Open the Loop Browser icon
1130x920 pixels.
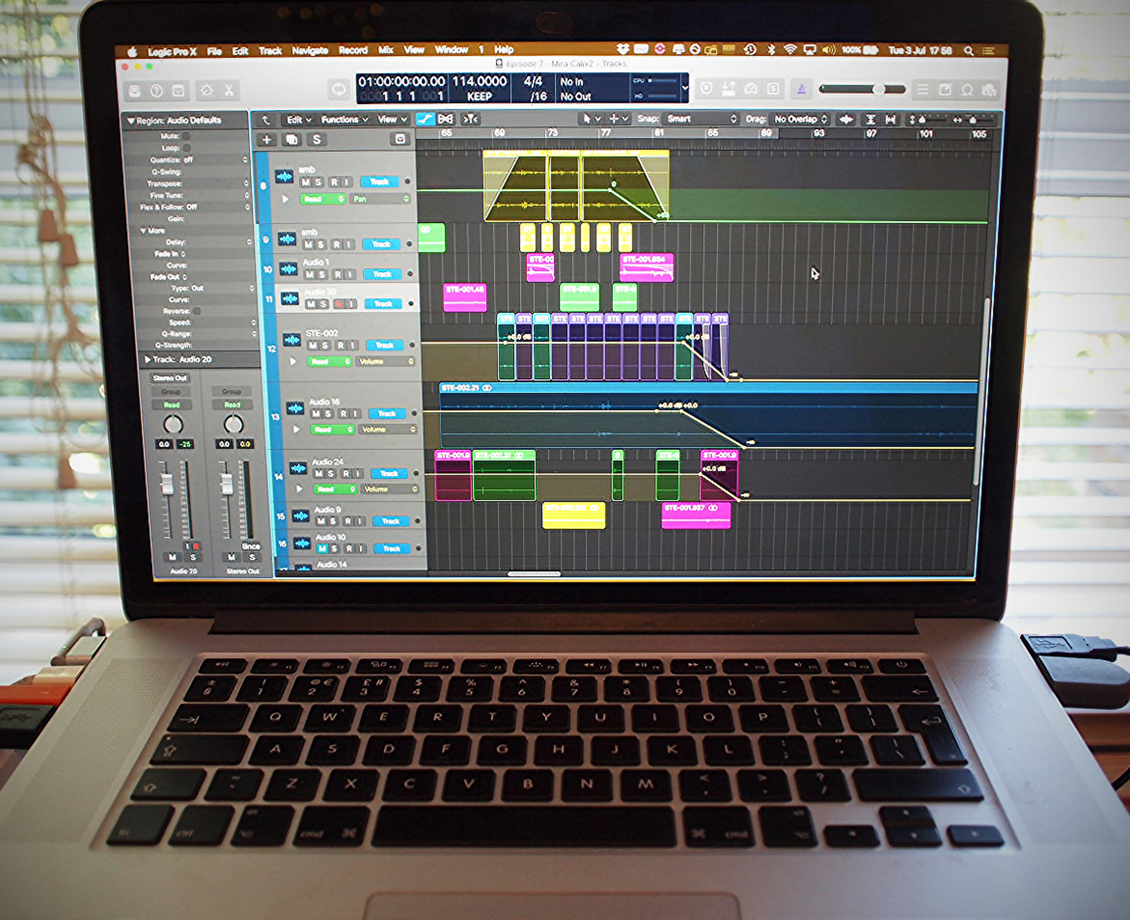967,89
